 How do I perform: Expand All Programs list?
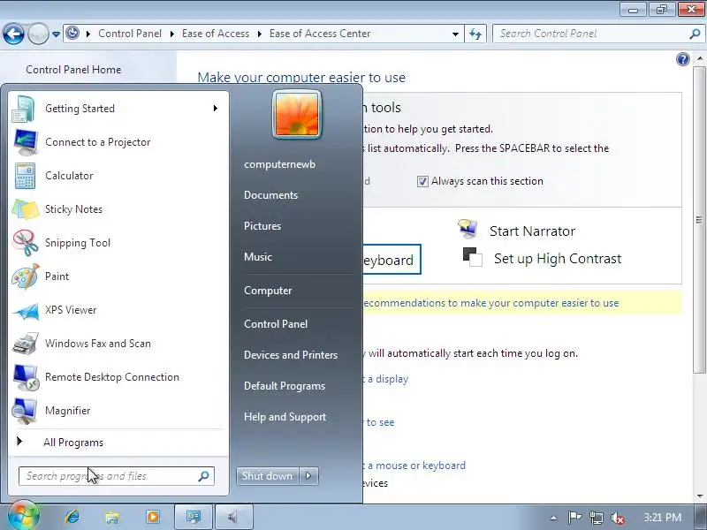tap(73, 443)
